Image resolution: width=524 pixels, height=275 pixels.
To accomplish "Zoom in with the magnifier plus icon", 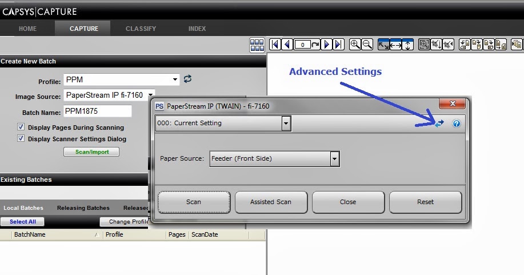I will (355, 45).
